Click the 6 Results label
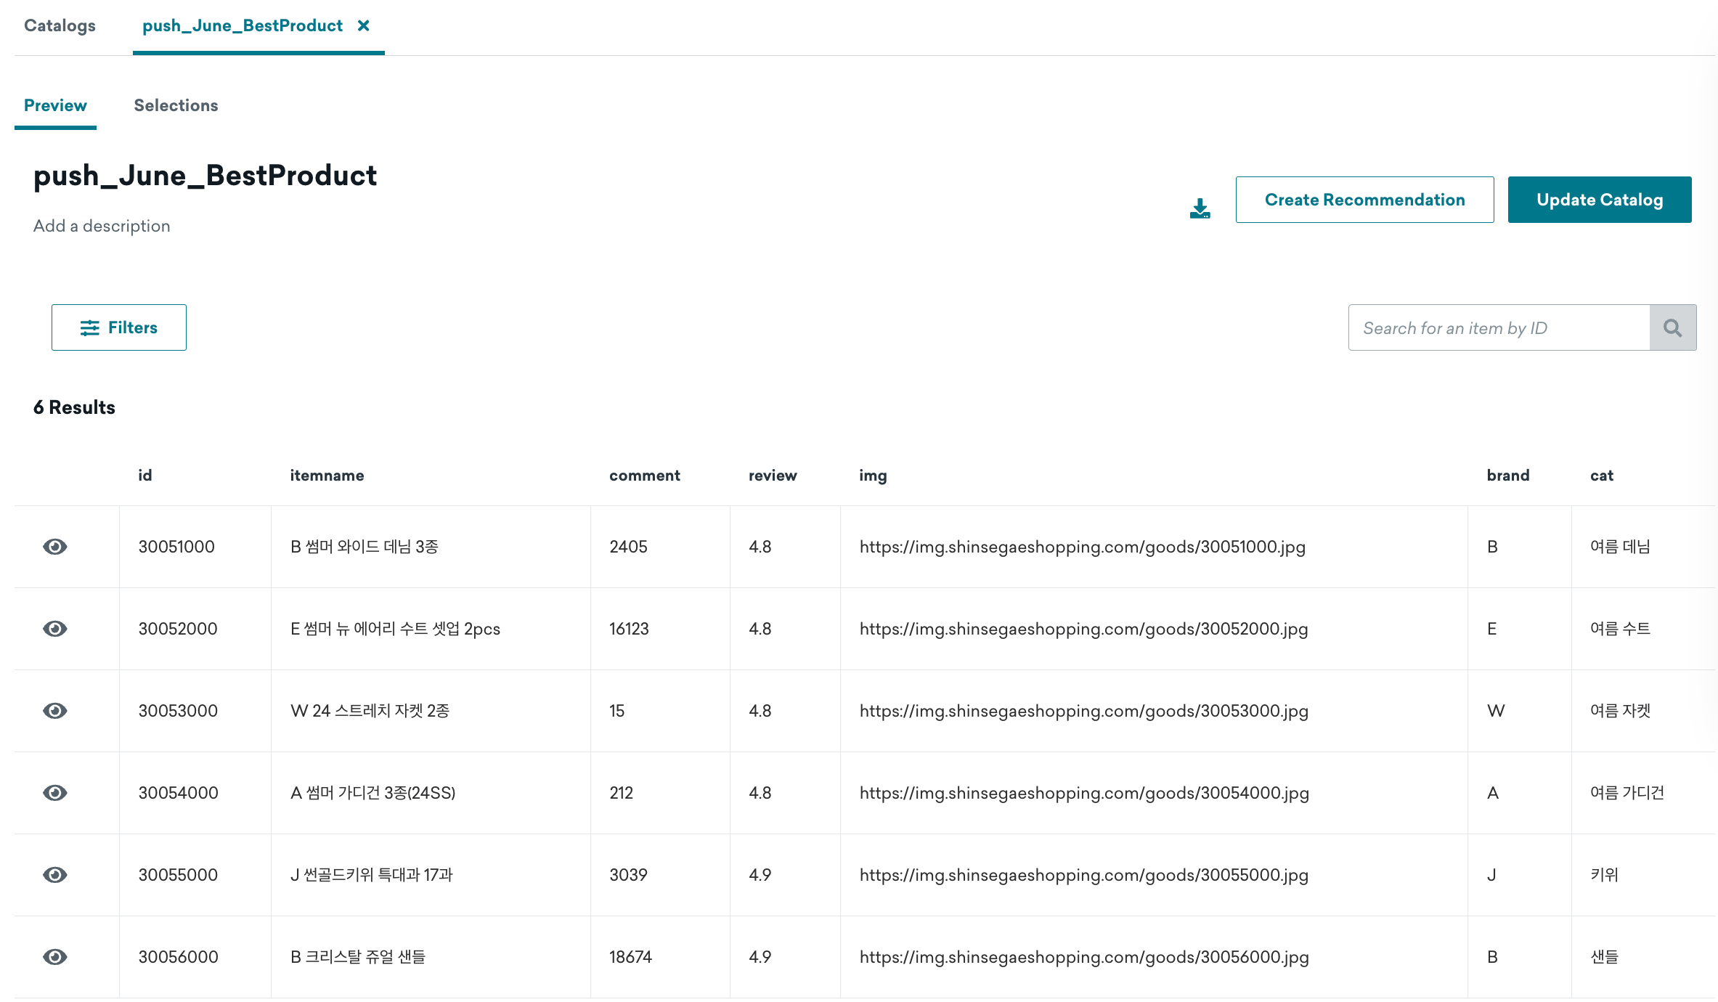Image resolution: width=1718 pixels, height=1002 pixels. tap(74, 407)
